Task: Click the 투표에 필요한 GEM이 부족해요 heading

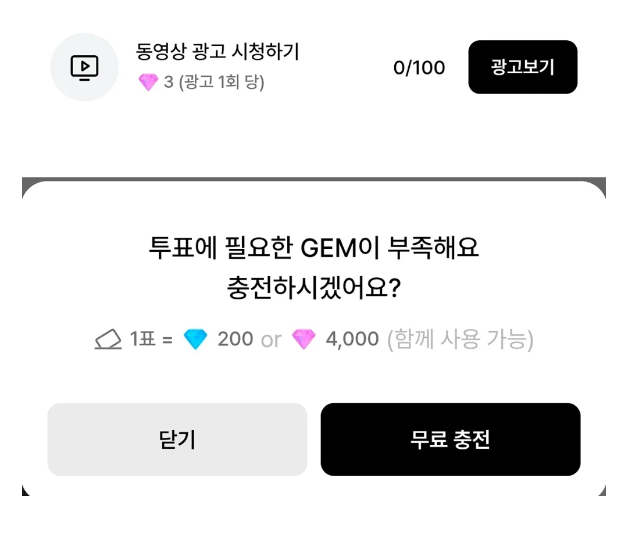Action: coord(313,248)
